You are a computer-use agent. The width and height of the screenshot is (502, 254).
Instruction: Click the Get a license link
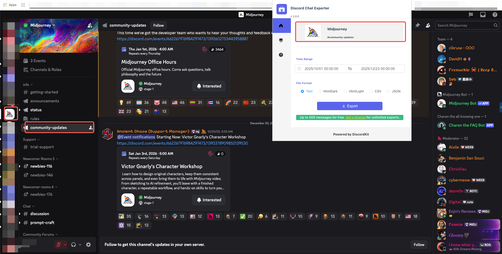pos(356,117)
